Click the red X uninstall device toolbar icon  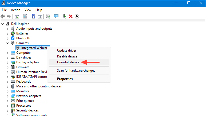click(71, 16)
